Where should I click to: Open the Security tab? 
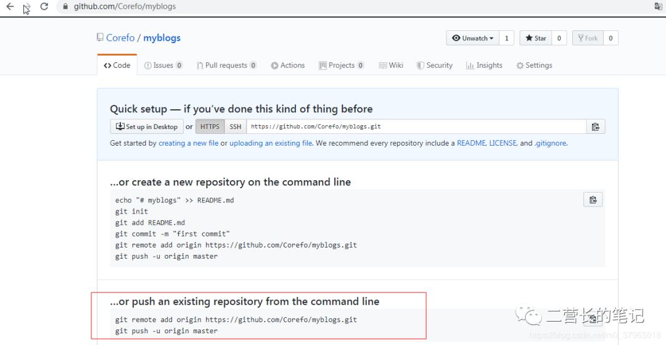coord(435,65)
